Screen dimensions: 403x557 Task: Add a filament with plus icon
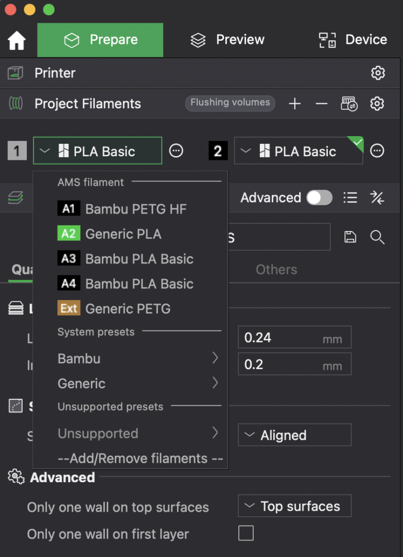[x=294, y=104]
